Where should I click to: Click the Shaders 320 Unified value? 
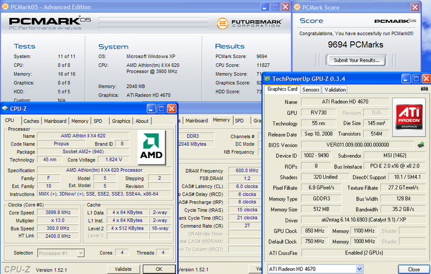tap(325, 177)
